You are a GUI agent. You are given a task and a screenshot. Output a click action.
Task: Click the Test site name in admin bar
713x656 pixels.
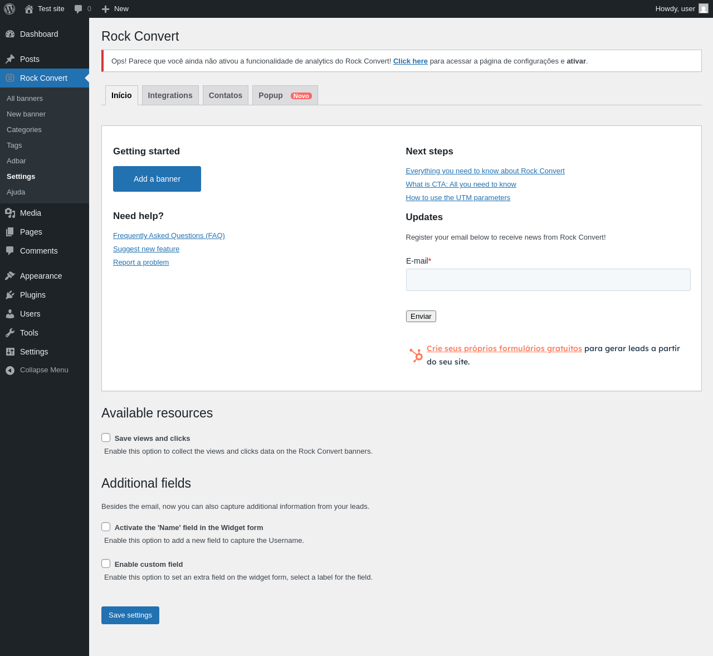point(51,9)
